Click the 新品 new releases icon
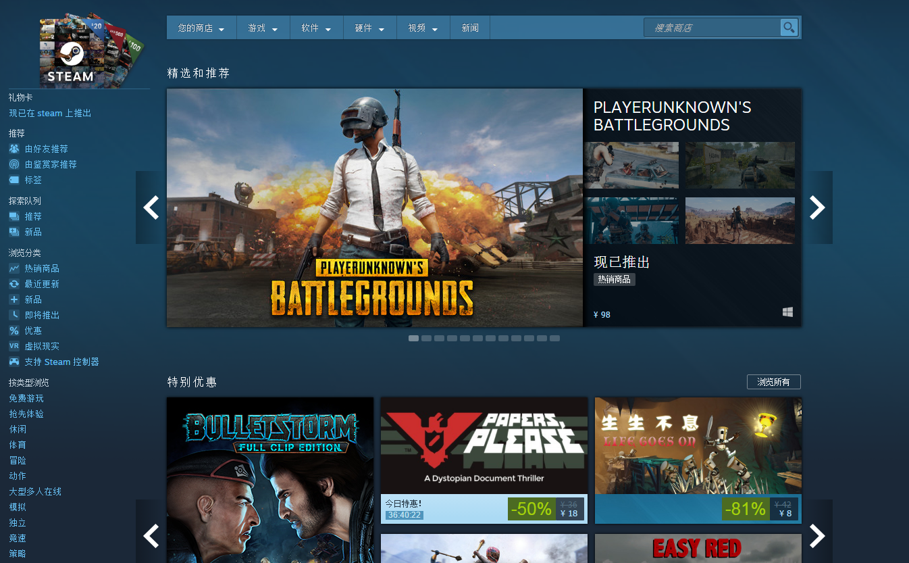Viewport: 909px width, 563px height. [x=14, y=299]
